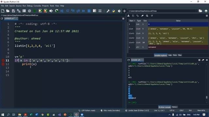Viewport: 209px width, 117px height.
Task: Re-run last script icon
Action: tap(56, 11)
